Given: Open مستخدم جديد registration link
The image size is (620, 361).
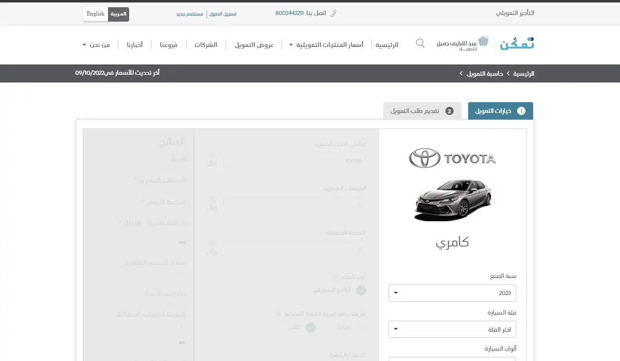Looking at the screenshot, I should coord(191,14).
